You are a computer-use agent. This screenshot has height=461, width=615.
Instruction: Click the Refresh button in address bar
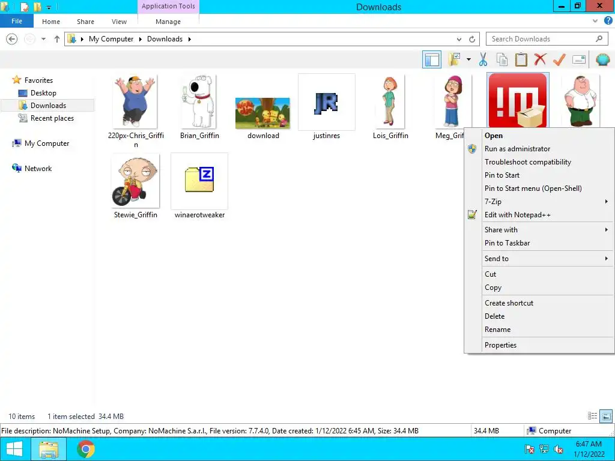pyautogui.click(x=472, y=39)
